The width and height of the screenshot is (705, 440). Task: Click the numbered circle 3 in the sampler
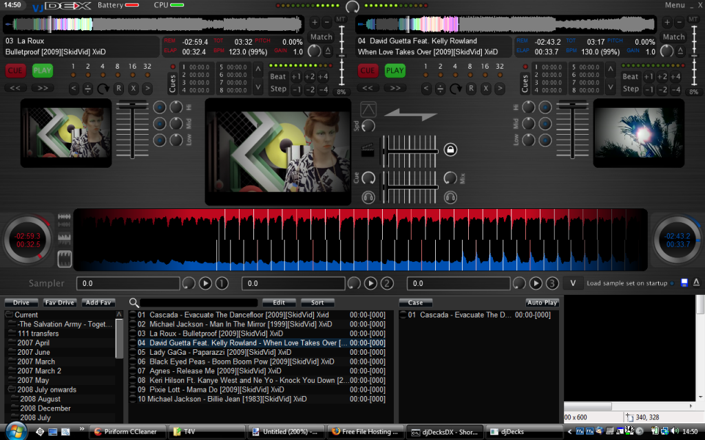[x=552, y=283]
